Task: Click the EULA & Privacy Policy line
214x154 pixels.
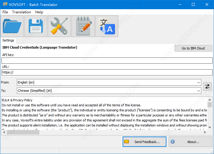Action: click(17, 100)
